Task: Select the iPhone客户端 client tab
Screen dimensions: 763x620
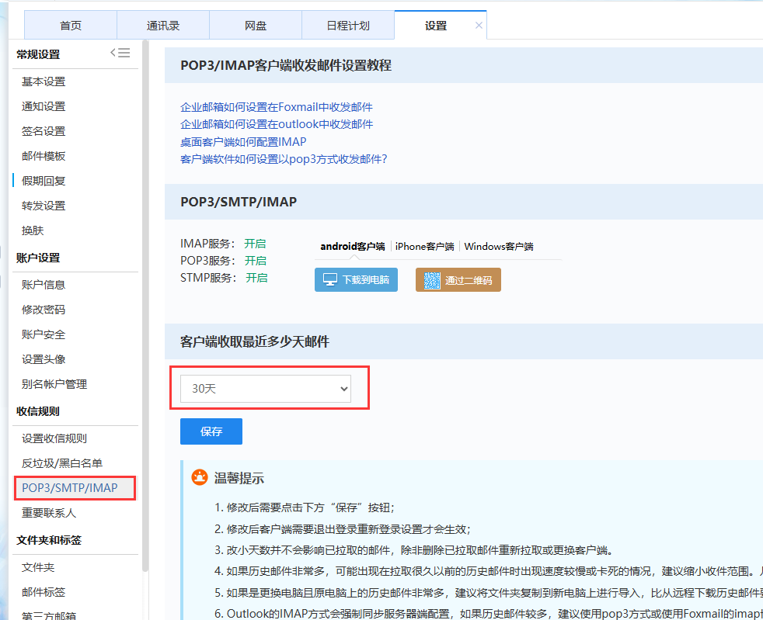Action: pyautogui.click(x=424, y=246)
